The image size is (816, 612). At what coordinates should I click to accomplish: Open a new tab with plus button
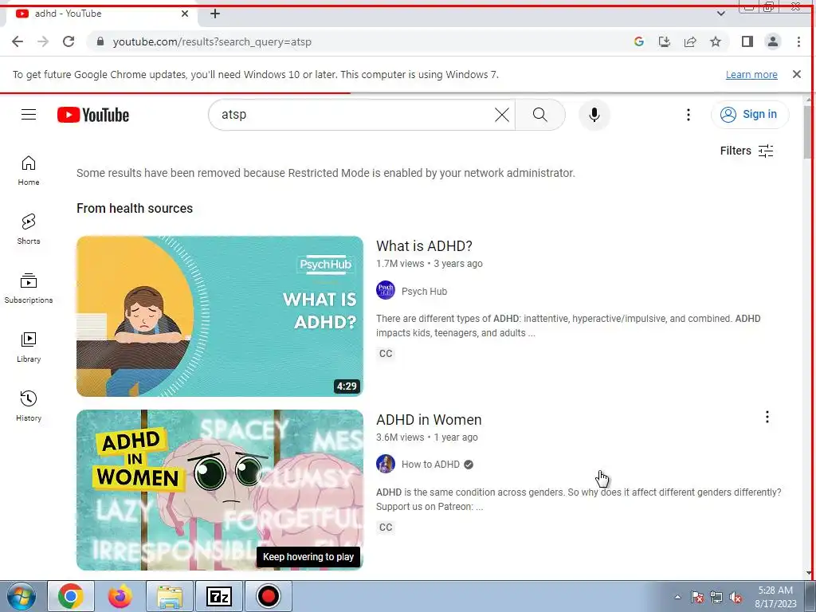click(215, 14)
